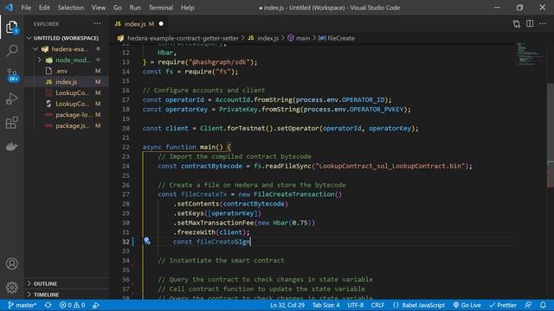Open the File menu
The height and width of the screenshot is (311, 554).
[26, 8]
